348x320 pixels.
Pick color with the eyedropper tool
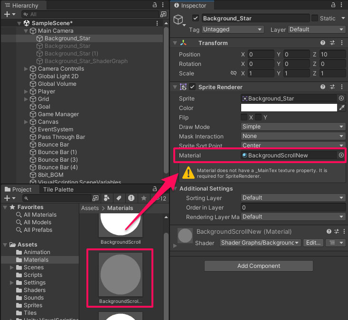pos(342,108)
